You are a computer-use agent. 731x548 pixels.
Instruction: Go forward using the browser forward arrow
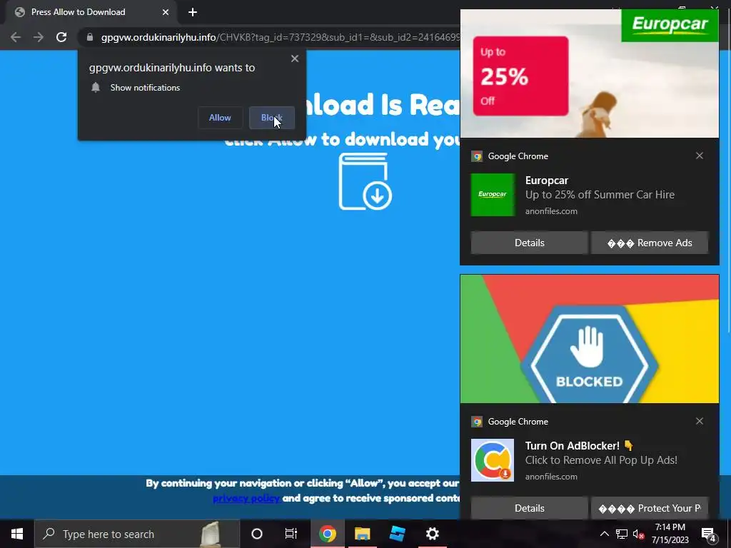point(39,37)
